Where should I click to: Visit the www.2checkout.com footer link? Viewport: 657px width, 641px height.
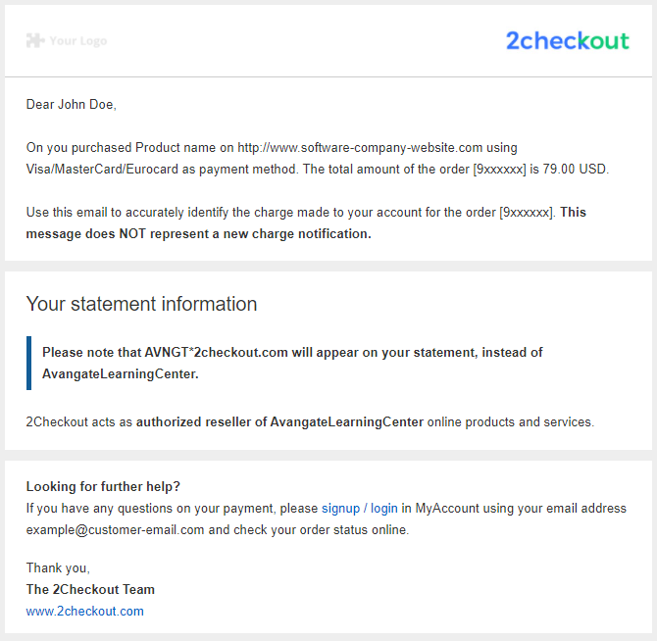click(x=84, y=612)
